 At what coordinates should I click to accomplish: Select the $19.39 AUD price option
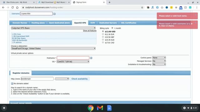(103, 40)
